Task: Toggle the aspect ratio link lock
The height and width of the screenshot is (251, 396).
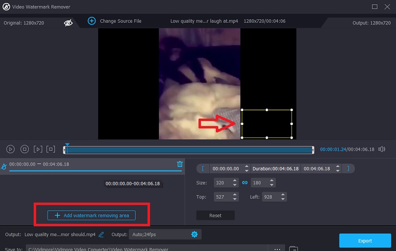Action: tap(245, 182)
